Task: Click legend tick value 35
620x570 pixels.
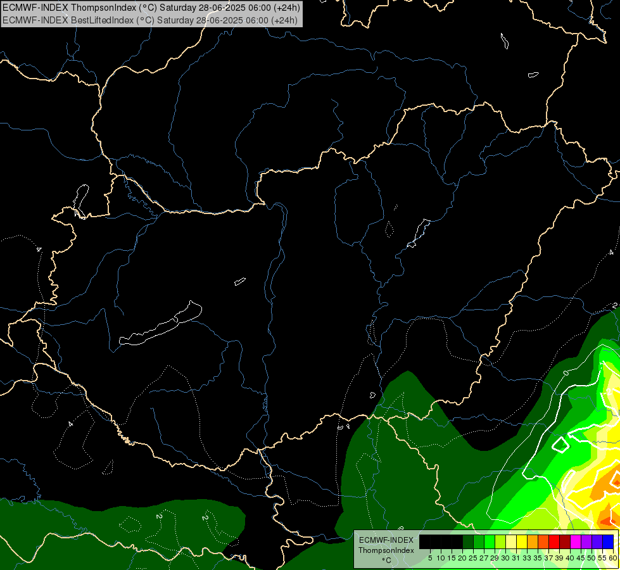Action: 538,558
